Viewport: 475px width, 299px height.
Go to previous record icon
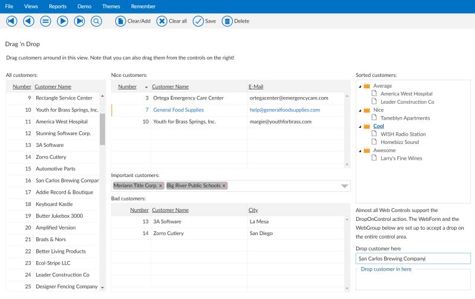(28, 21)
